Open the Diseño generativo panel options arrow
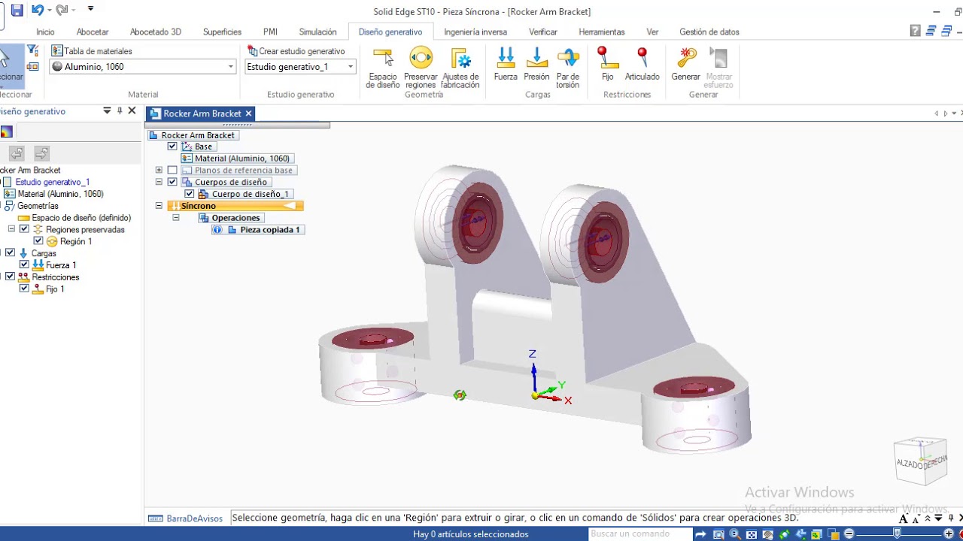Viewport: 963px width, 541px height. click(x=107, y=111)
